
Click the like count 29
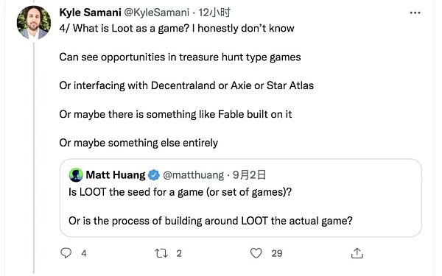[277, 253]
